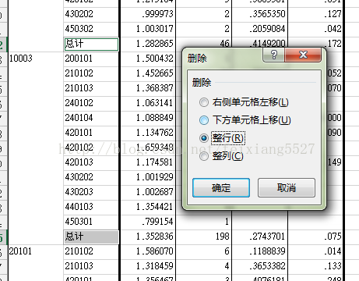Click value .127 in last column
The image size is (359, 281).
(x=333, y=14)
